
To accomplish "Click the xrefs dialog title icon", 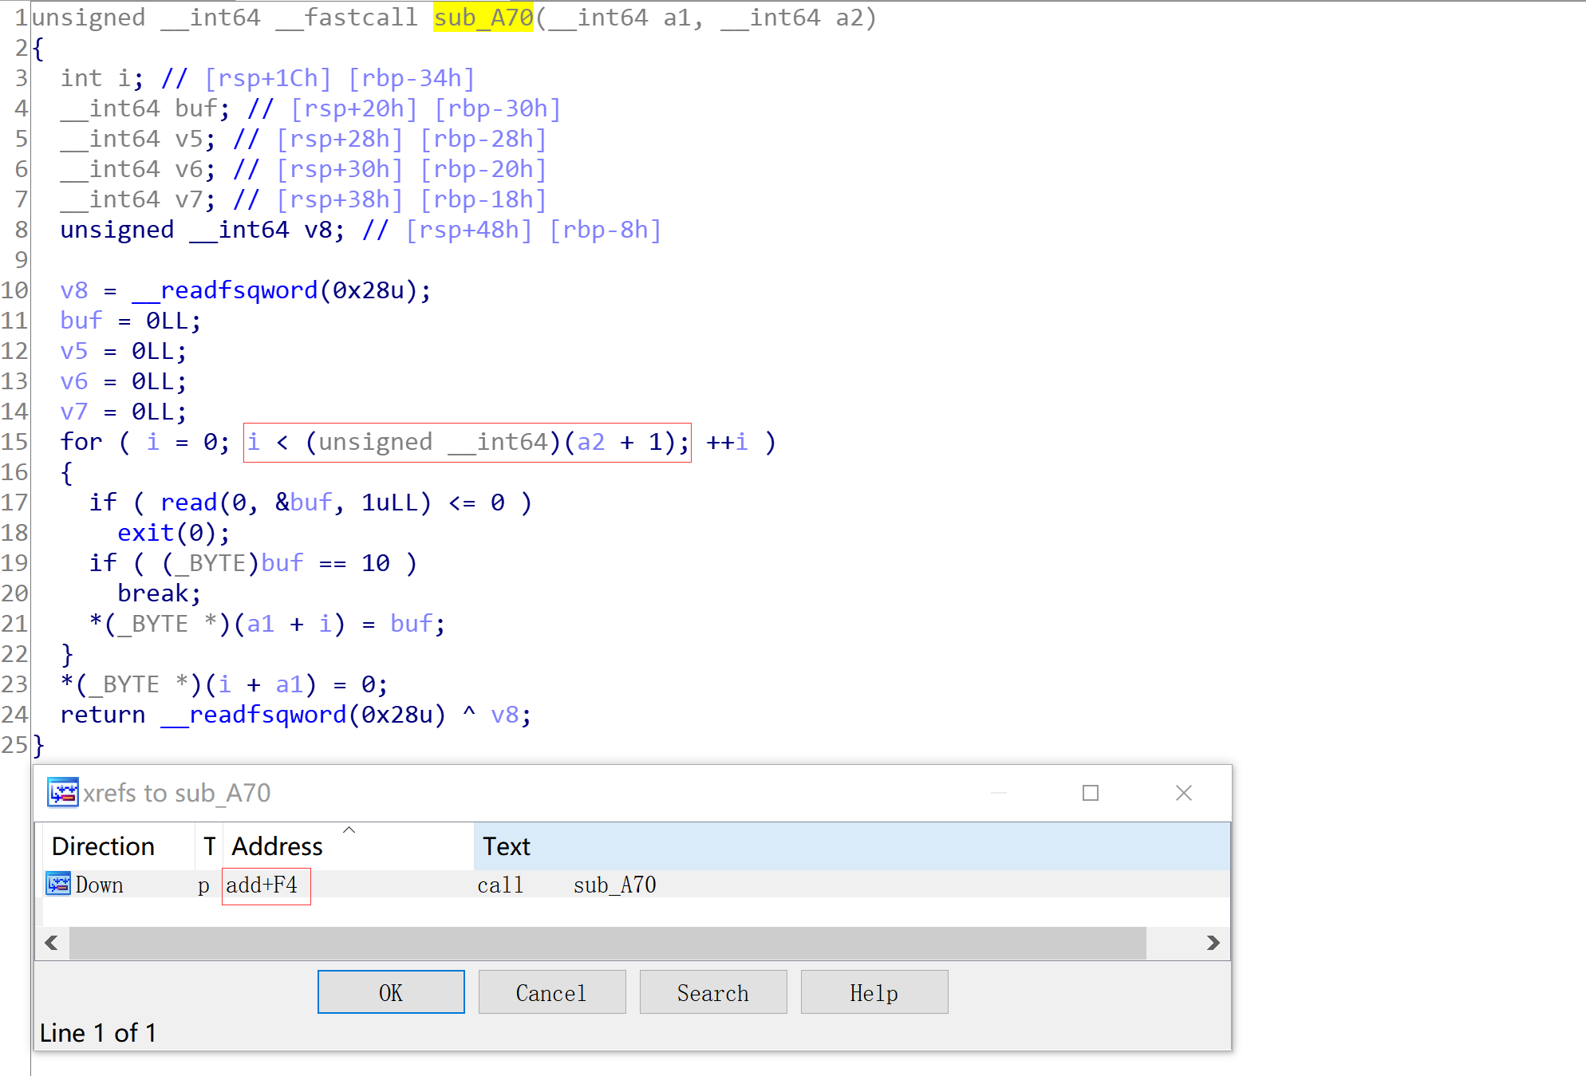I will click(62, 792).
